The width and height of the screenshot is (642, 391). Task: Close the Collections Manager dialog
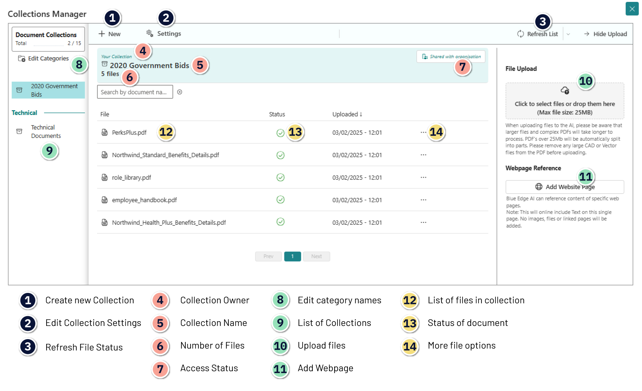pos(632,9)
